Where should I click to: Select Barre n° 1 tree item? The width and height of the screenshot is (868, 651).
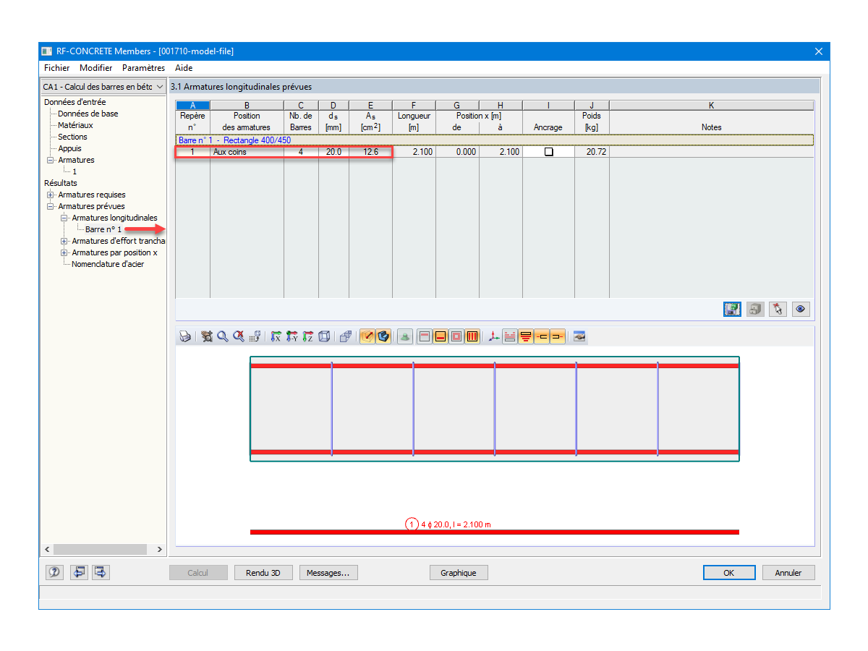(x=103, y=229)
